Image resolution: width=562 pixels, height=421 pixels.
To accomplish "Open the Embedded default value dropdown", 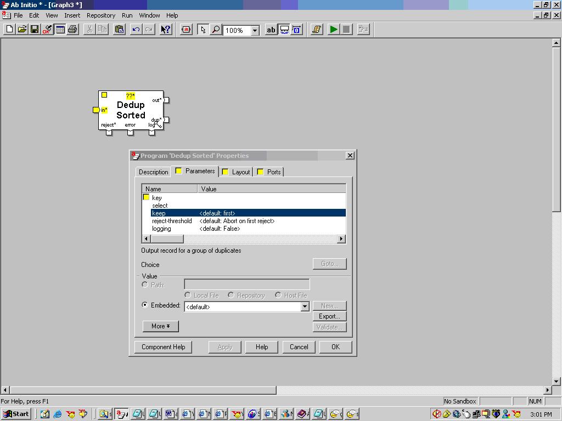I will tap(305, 306).
